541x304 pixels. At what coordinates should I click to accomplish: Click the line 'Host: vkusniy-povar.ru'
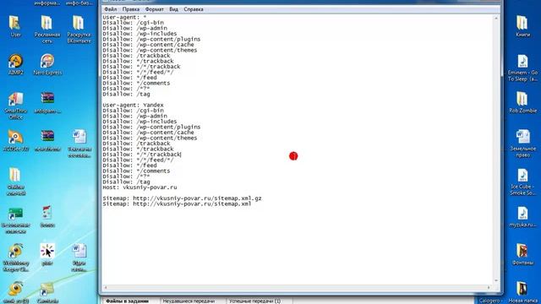pyautogui.click(x=139, y=187)
